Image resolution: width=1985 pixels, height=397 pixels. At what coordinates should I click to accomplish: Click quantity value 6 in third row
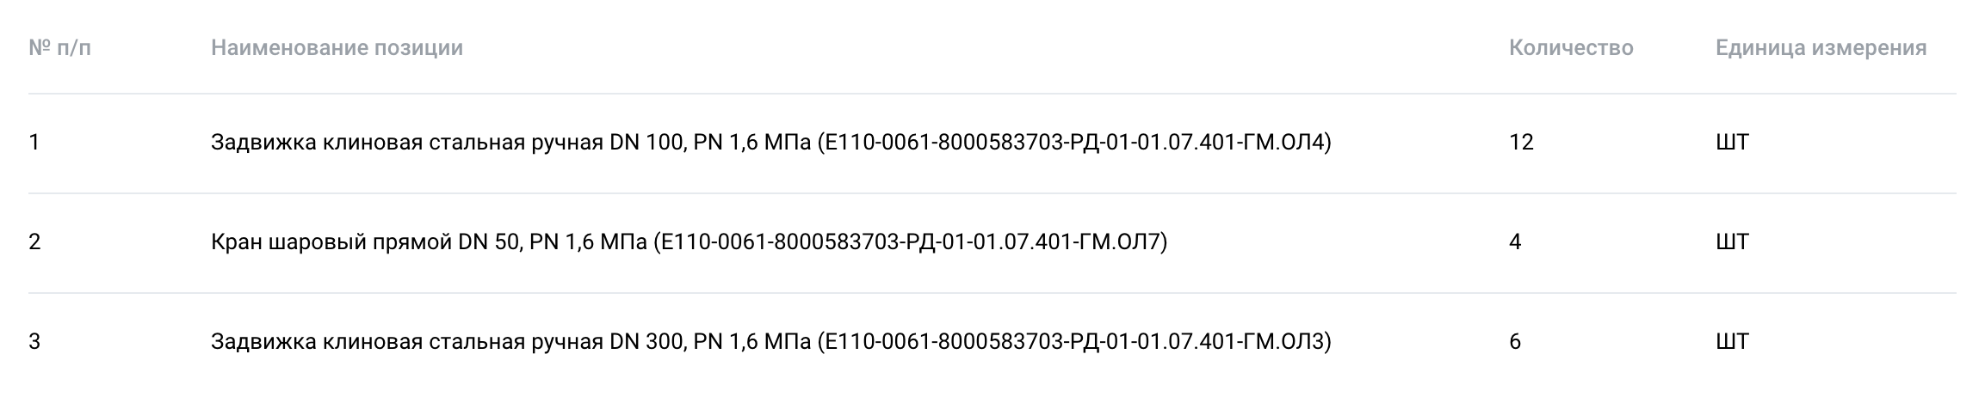tap(1515, 342)
